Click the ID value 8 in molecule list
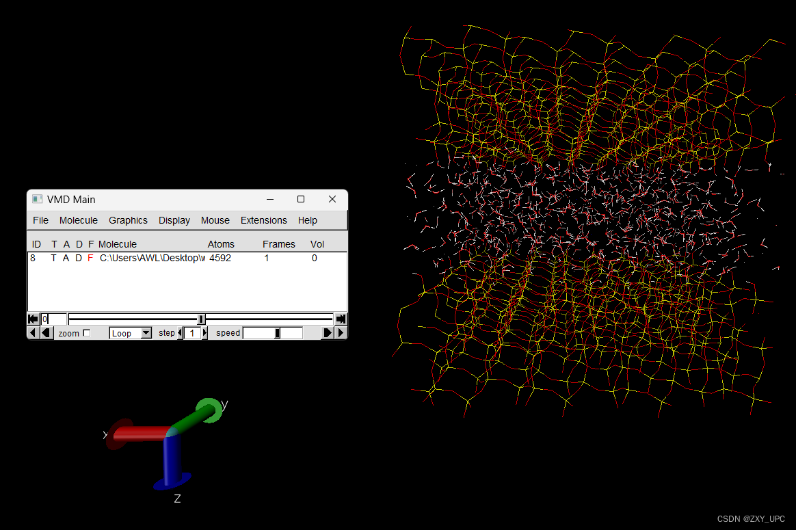 (33, 258)
